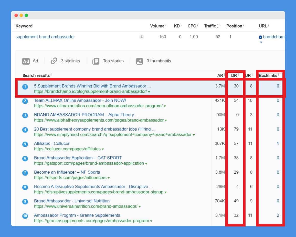296x237 pixels.
Task: Sort by the Volume column header
Action: tap(157, 26)
